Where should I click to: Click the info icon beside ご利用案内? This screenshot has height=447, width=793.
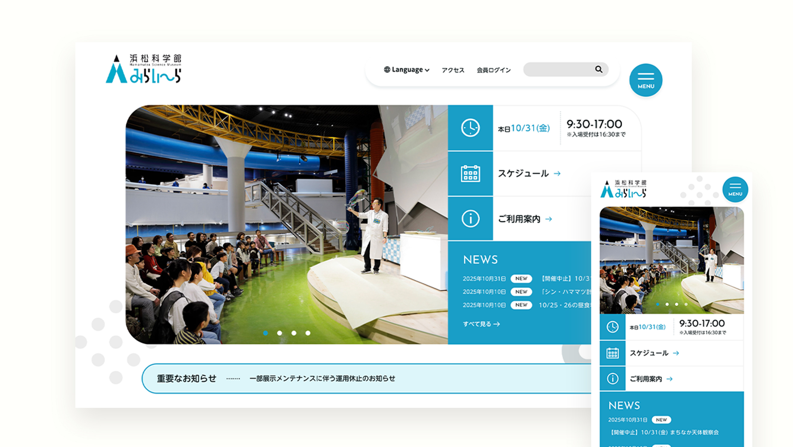point(470,219)
